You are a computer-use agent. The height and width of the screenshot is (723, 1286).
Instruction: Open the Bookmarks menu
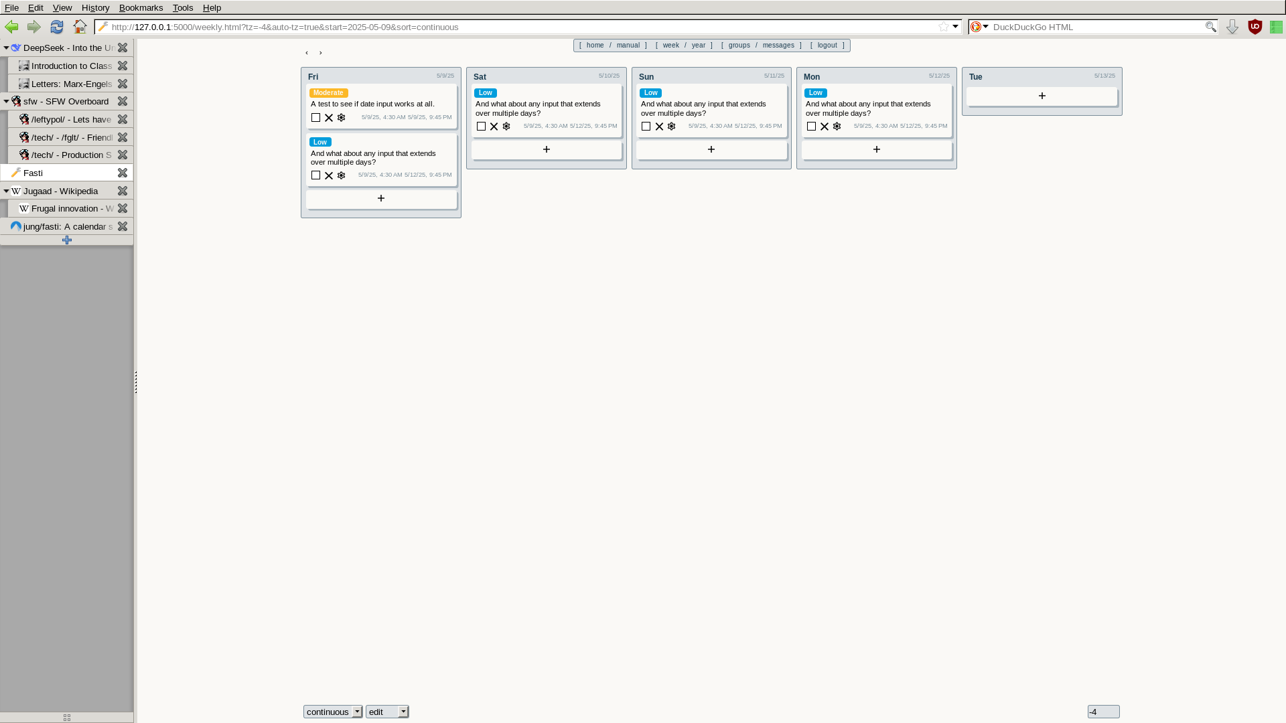[141, 7]
